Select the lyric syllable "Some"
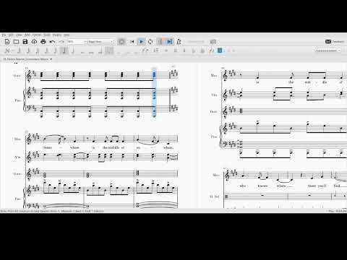The width and height of the screenshot is (347, 260). (x=48, y=147)
